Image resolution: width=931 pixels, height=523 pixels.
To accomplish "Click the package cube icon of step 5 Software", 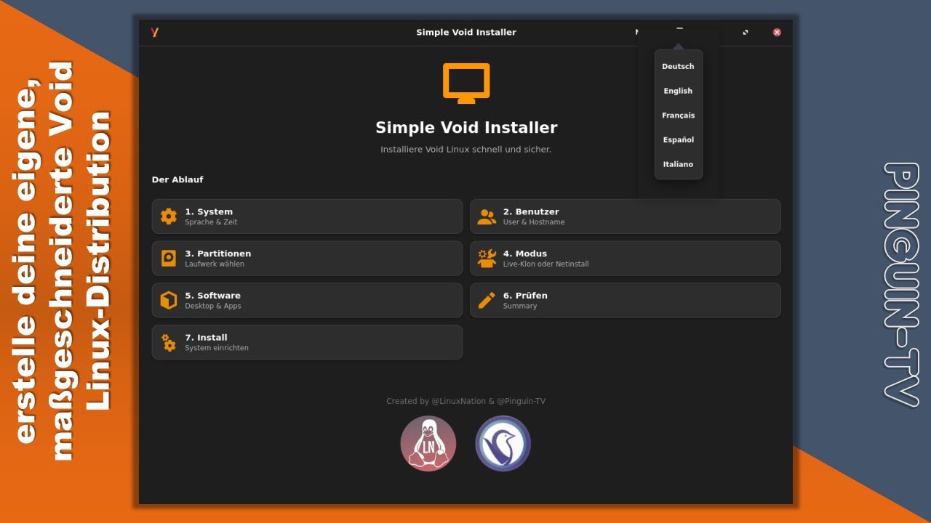I will [x=169, y=300].
